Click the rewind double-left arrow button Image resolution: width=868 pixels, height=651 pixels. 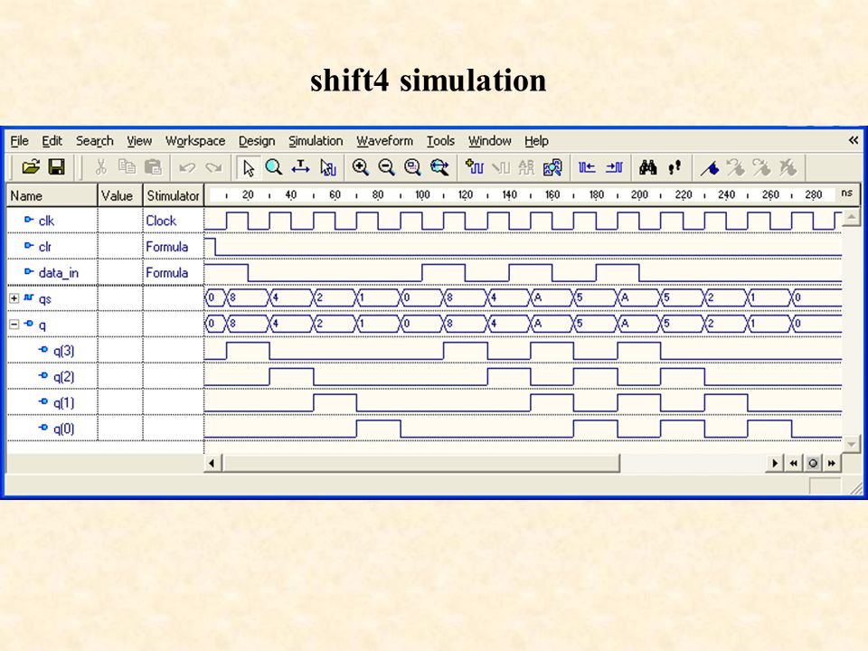[x=793, y=463]
